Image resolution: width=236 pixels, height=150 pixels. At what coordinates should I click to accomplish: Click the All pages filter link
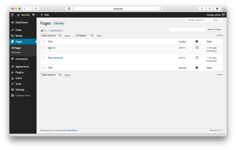[42, 31]
